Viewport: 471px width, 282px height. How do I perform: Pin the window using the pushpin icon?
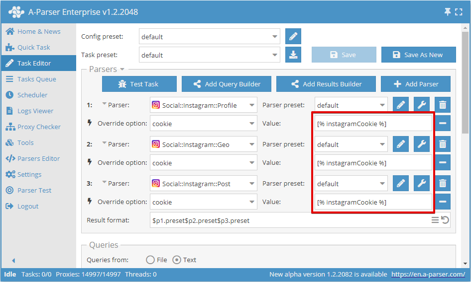(447, 12)
